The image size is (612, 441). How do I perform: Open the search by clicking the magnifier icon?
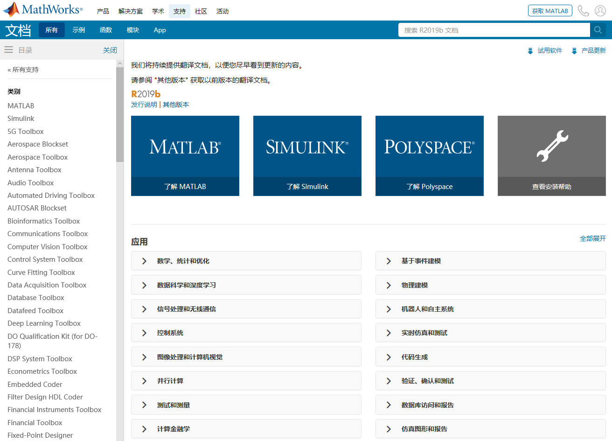click(x=598, y=29)
